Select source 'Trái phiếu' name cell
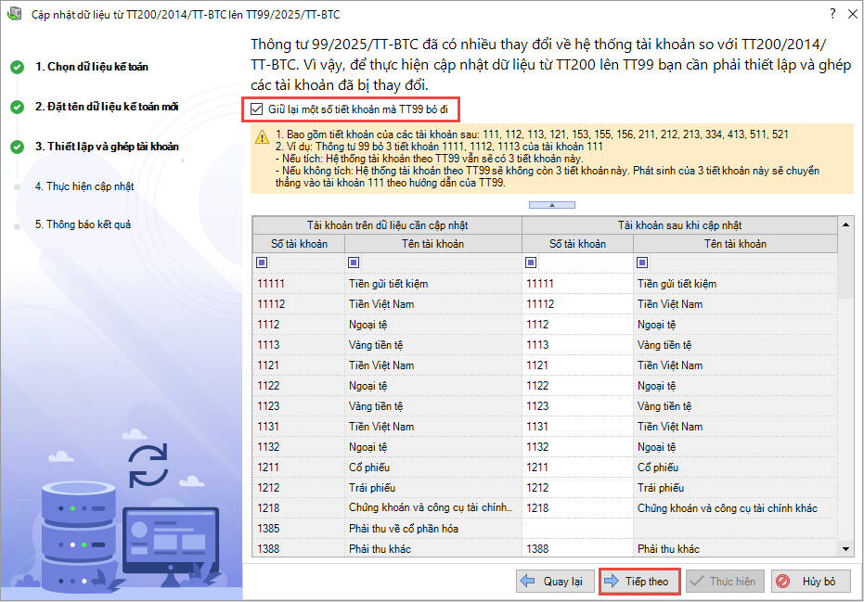The height and width of the screenshot is (602, 864). 433,487
